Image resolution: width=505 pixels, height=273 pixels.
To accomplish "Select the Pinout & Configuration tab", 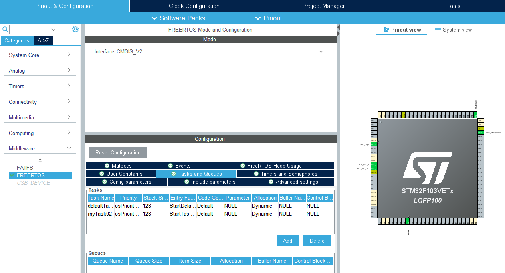I will (x=64, y=6).
